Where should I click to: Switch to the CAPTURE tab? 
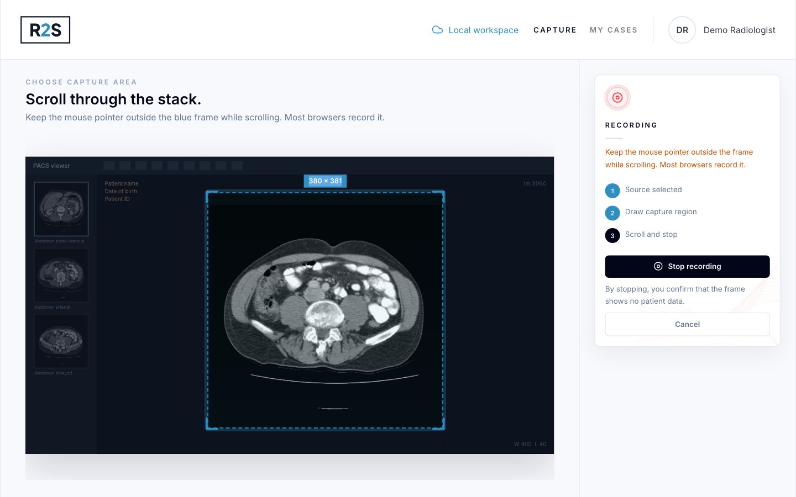(x=555, y=30)
